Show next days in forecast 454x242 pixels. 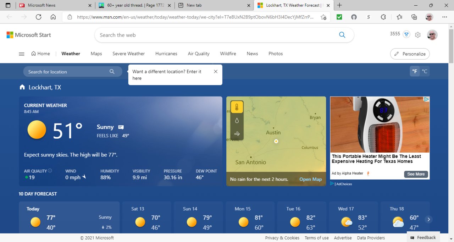click(428, 219)
